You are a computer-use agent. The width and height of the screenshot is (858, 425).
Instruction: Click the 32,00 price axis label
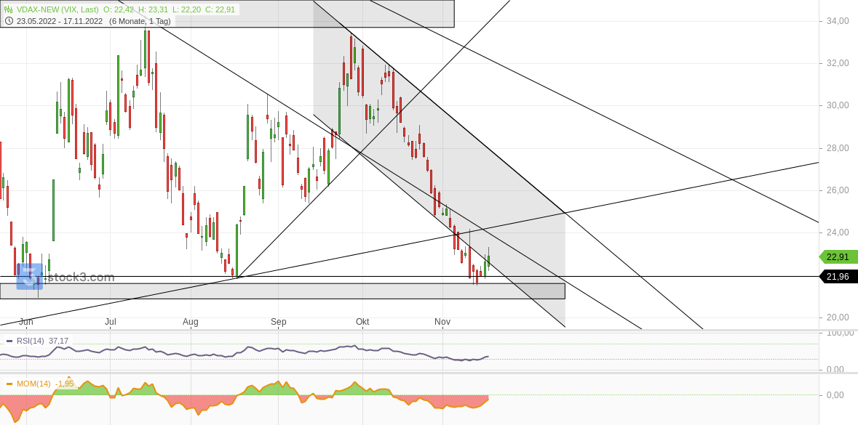tap(838, 63)
